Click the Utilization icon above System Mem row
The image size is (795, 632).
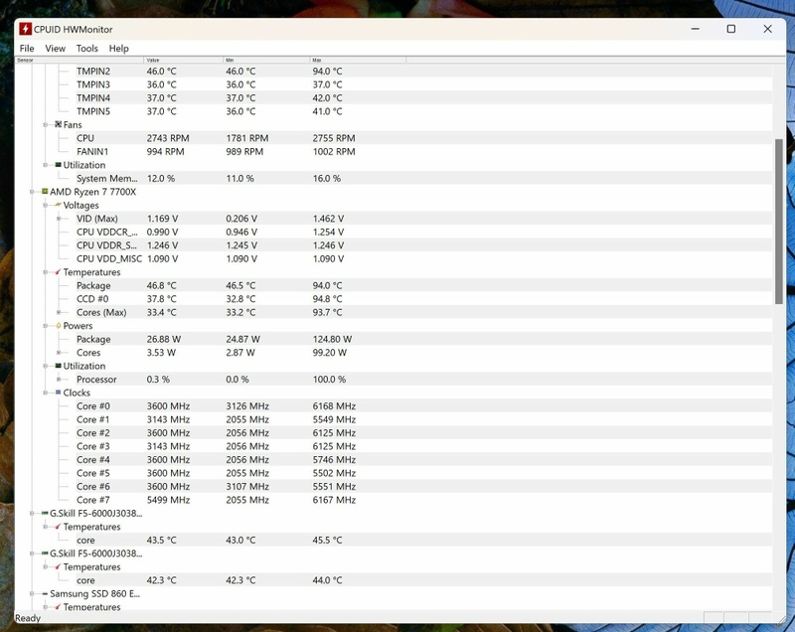point(59,165)
